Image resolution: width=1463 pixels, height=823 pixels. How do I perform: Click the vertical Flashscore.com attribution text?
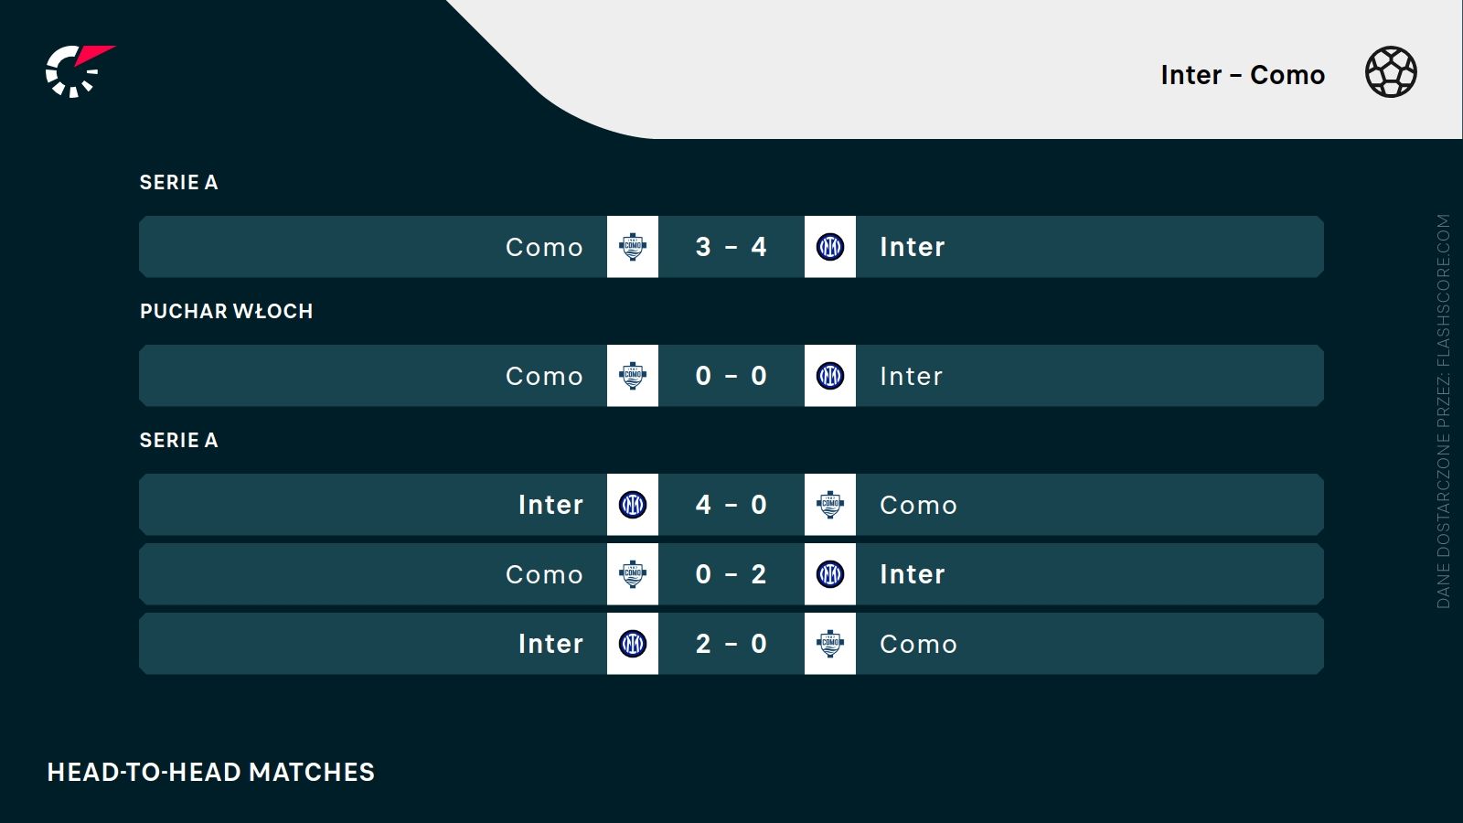[1444, 411]
